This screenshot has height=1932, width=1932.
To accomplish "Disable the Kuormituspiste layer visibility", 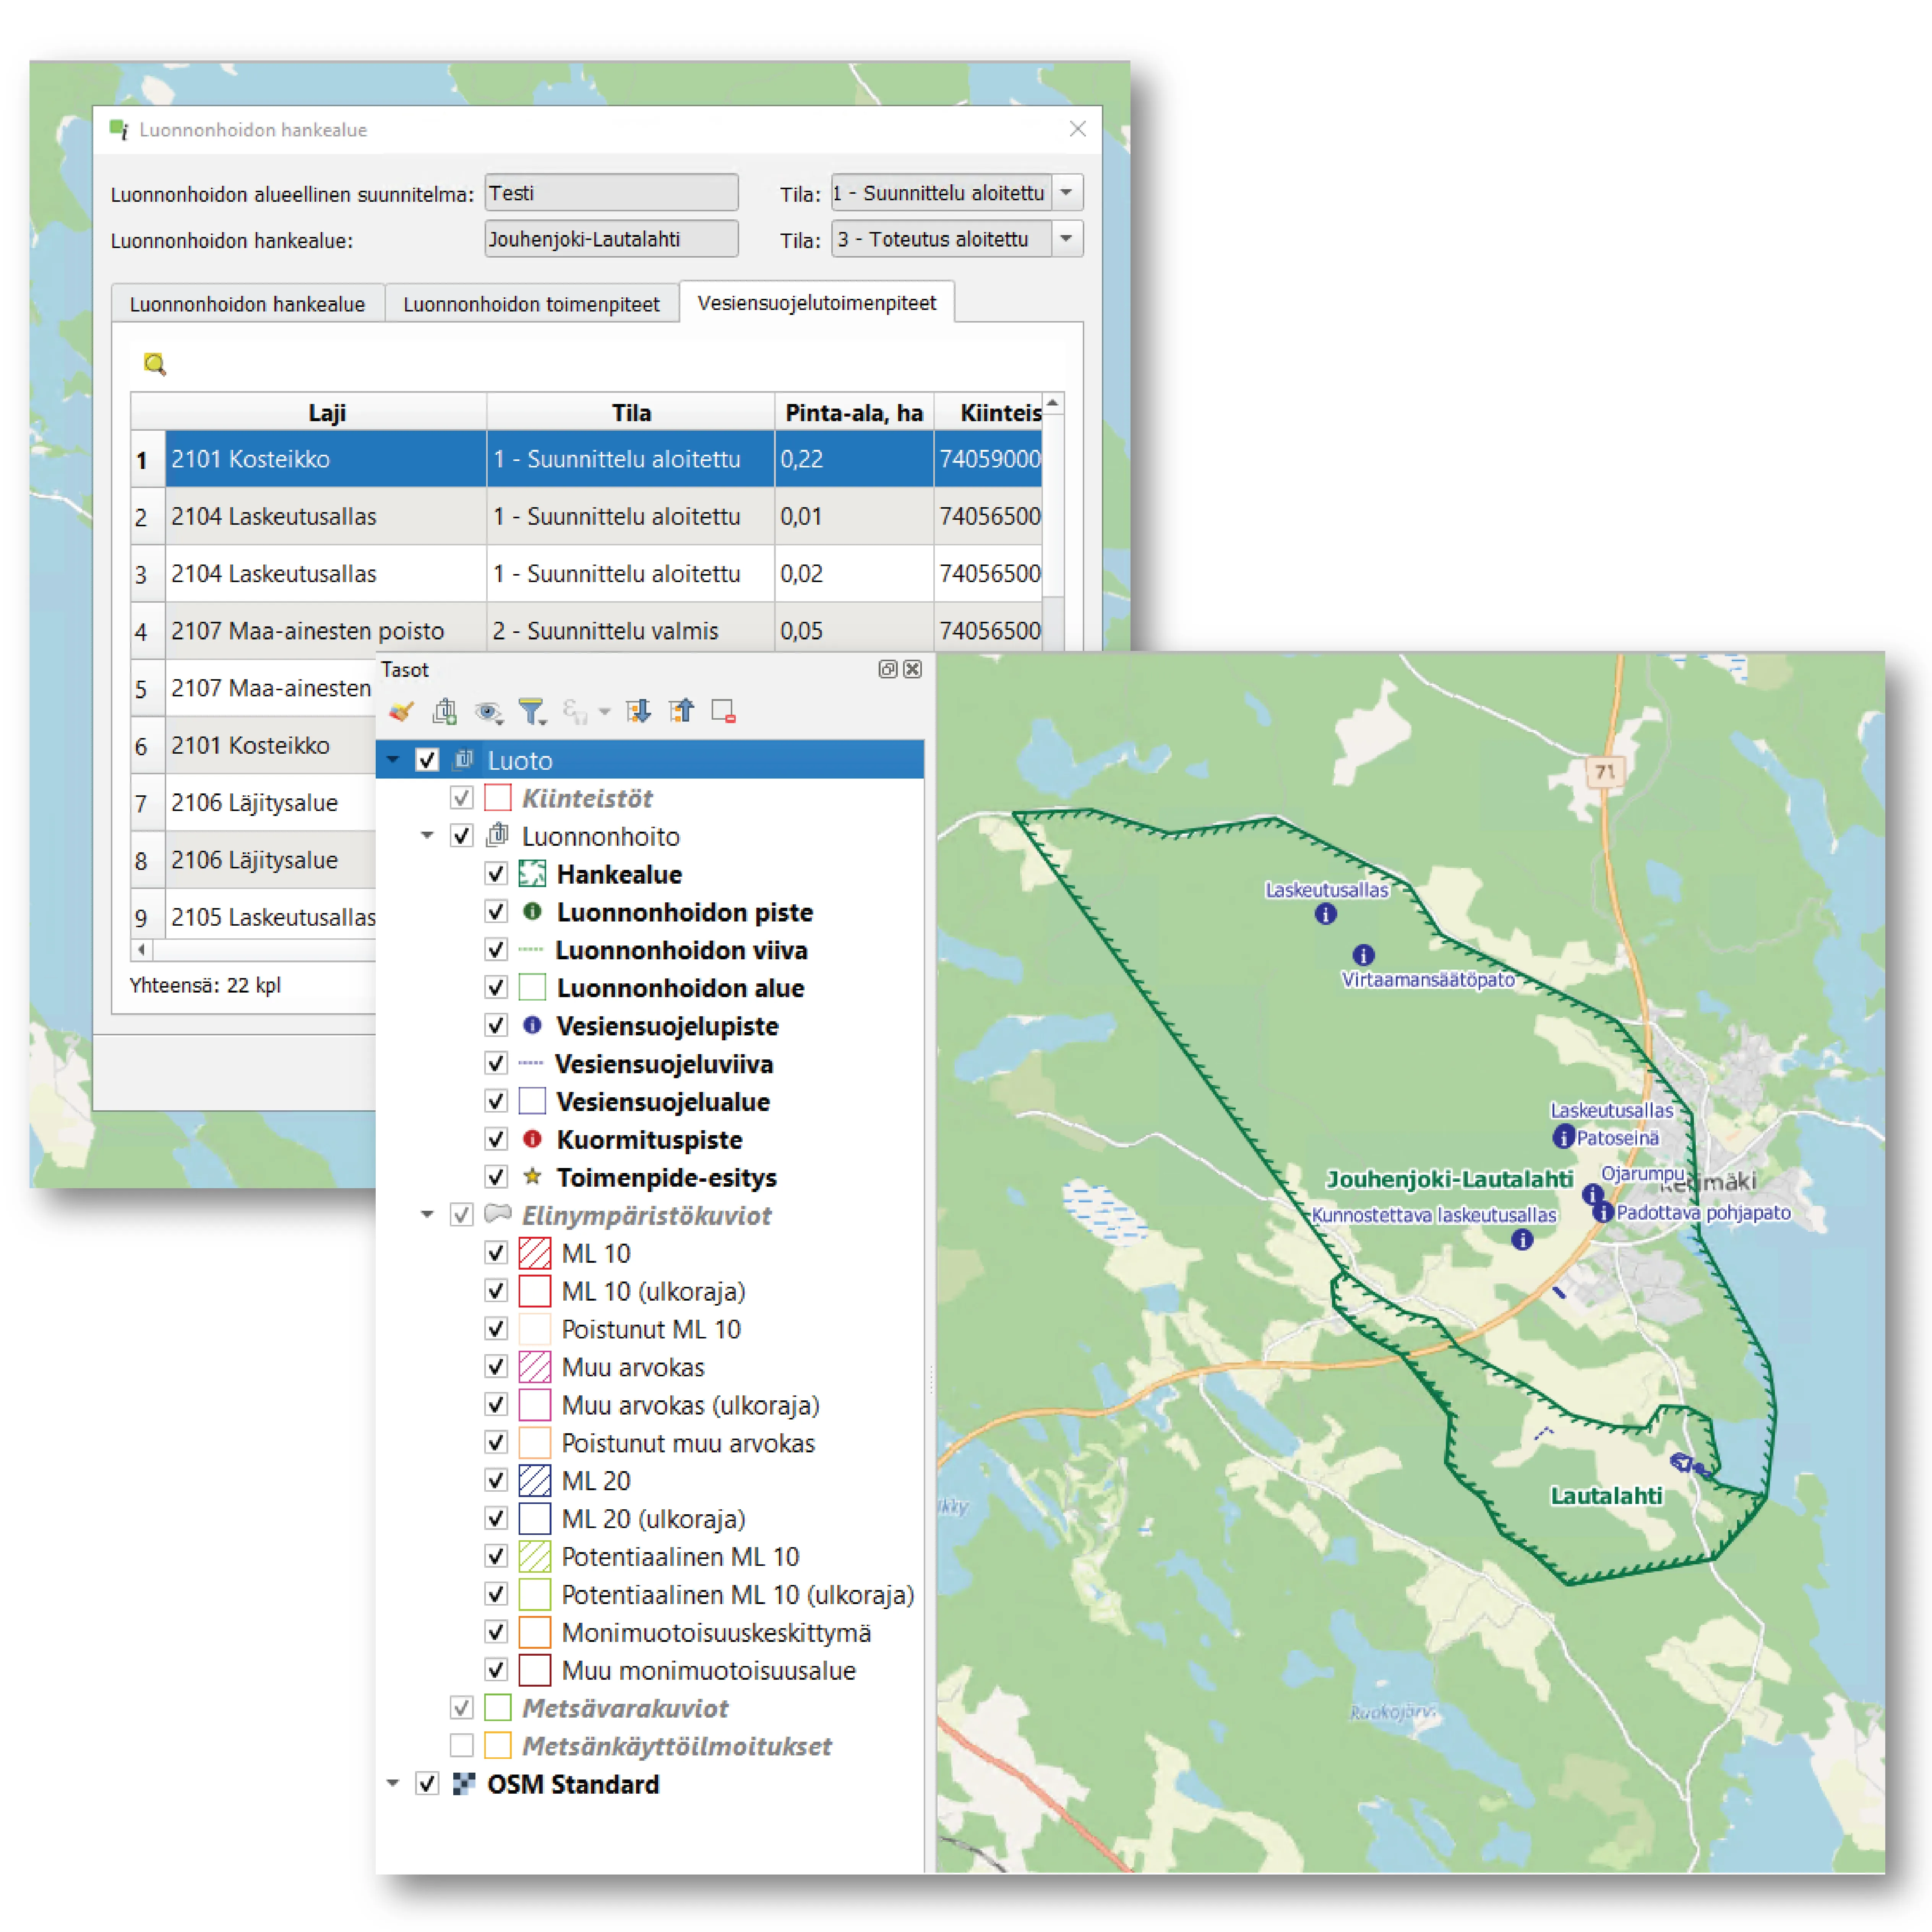I will pos(496,1139).
